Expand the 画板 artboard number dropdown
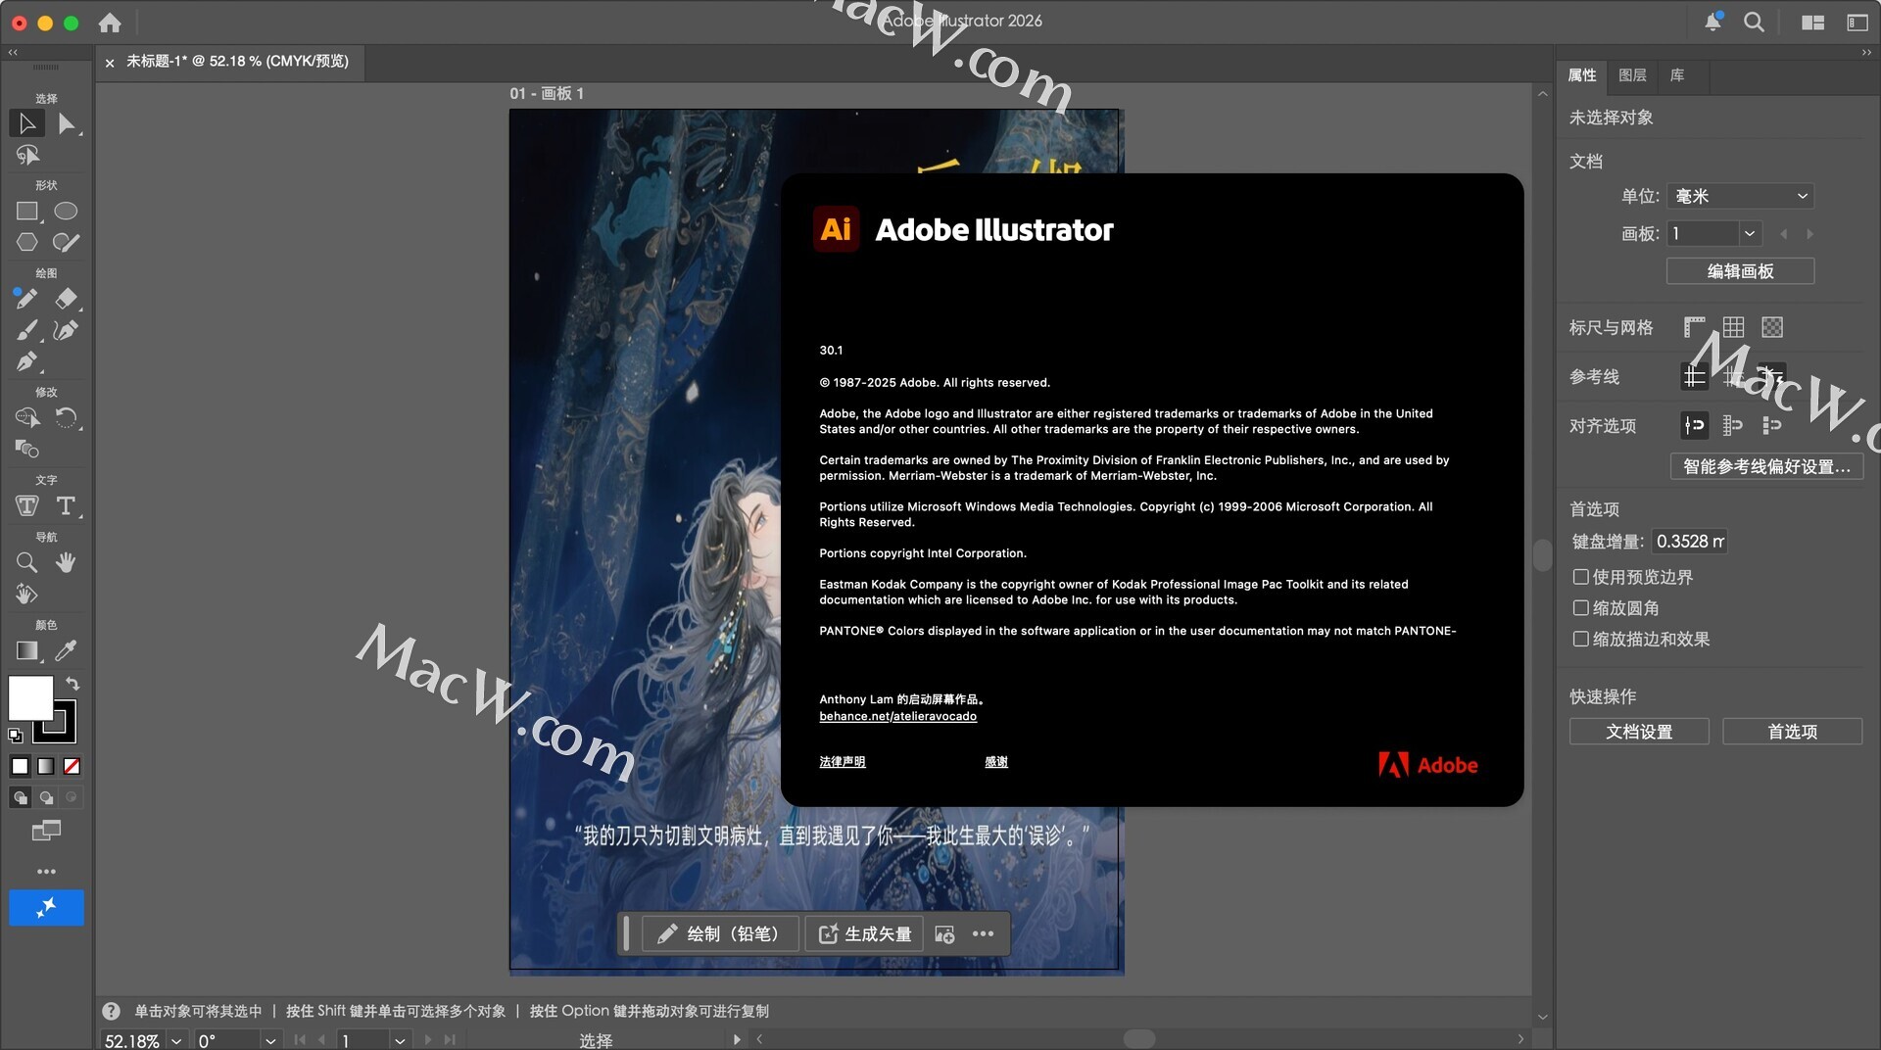Image resolution: width=1881 pixels, height=1050 pixels. (x=1749, y=234)
